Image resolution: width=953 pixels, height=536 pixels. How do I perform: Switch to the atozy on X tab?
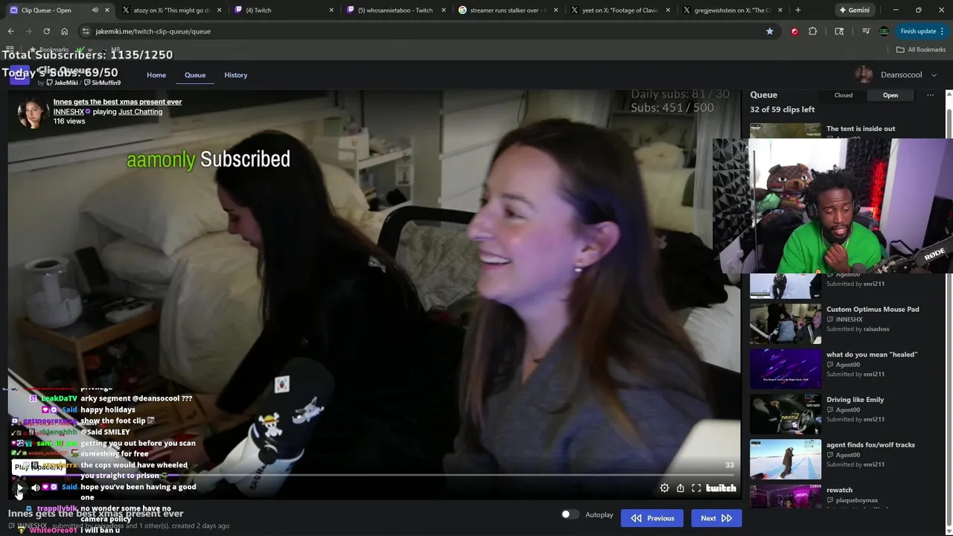pyautogui.click(x=170, y=10)
